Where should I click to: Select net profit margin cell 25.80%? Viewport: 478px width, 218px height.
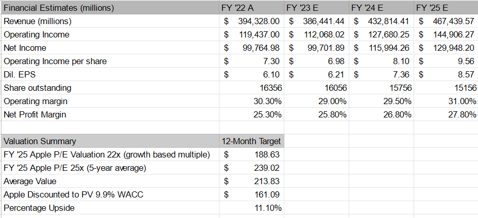pyautogui.click(x=316, y=114)
